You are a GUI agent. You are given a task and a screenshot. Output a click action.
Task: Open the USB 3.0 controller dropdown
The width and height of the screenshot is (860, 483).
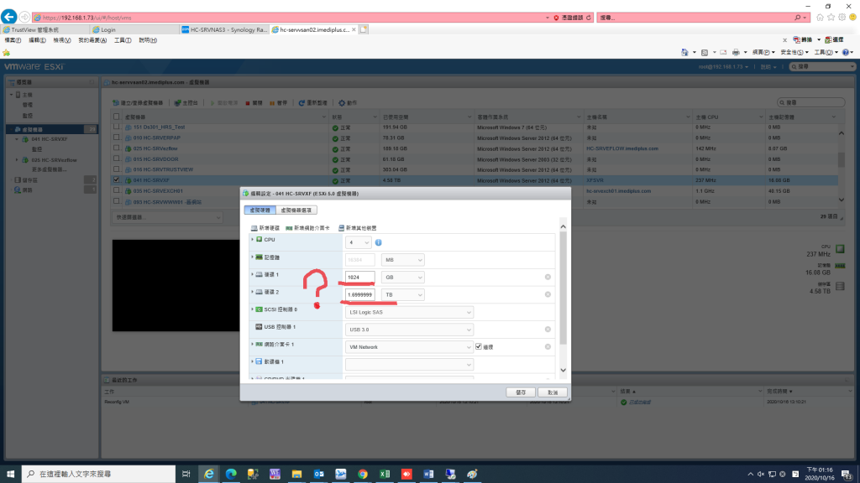[x=409, y=330]
